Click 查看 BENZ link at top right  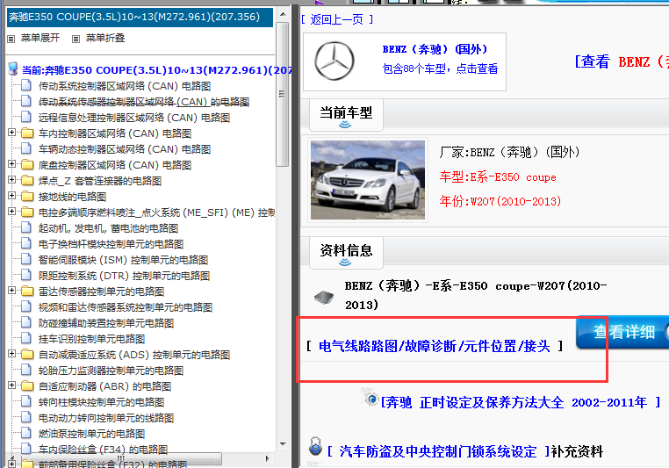622,62
